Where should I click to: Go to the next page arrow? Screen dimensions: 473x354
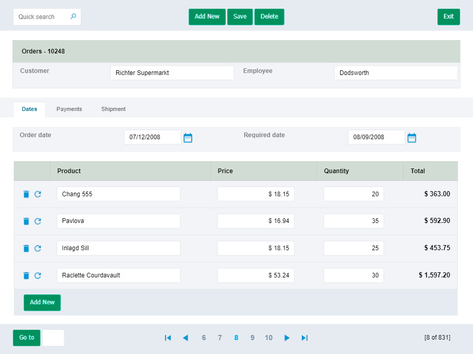pyautogui.click(x=287, y=338)
